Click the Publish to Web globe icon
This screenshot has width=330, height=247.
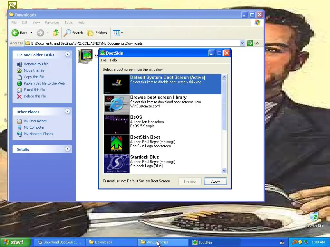pyautogui.click(x=19, y=84)
